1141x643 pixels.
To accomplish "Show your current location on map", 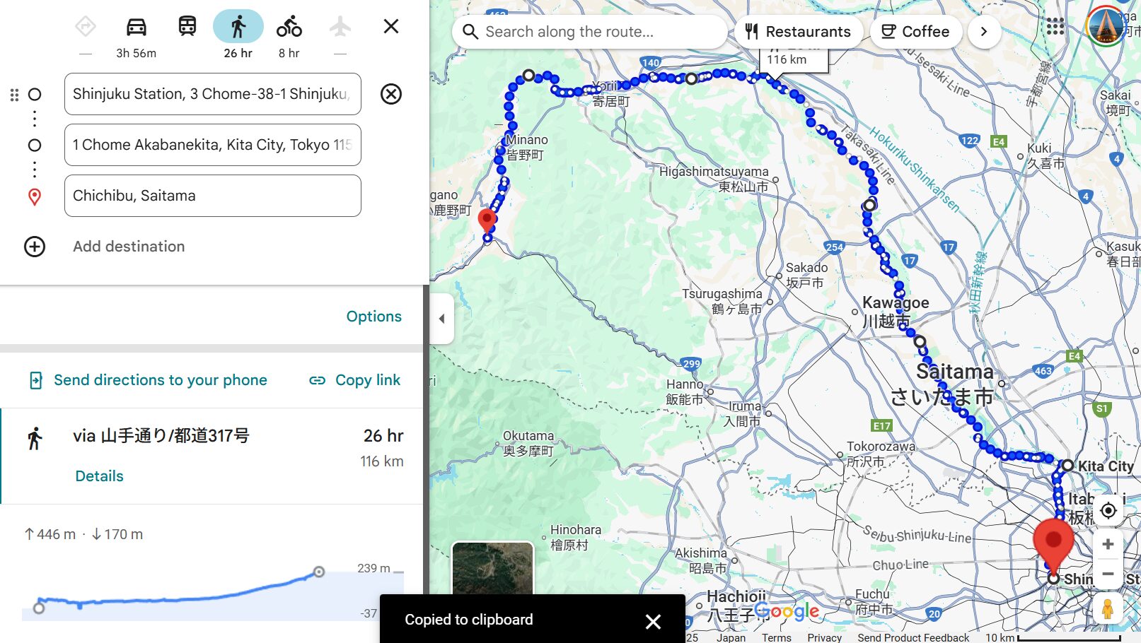I will point(1108,510).
